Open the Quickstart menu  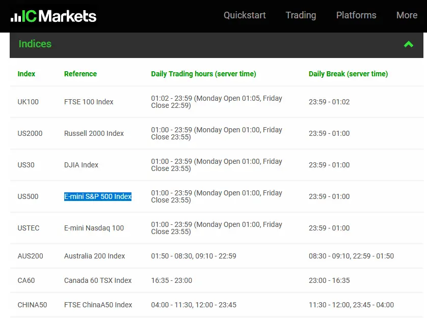(245, 15)
